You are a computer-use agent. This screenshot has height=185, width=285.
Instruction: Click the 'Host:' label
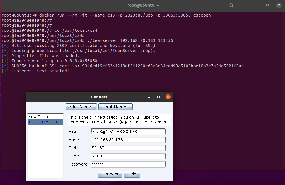click(x=73, y=140)
